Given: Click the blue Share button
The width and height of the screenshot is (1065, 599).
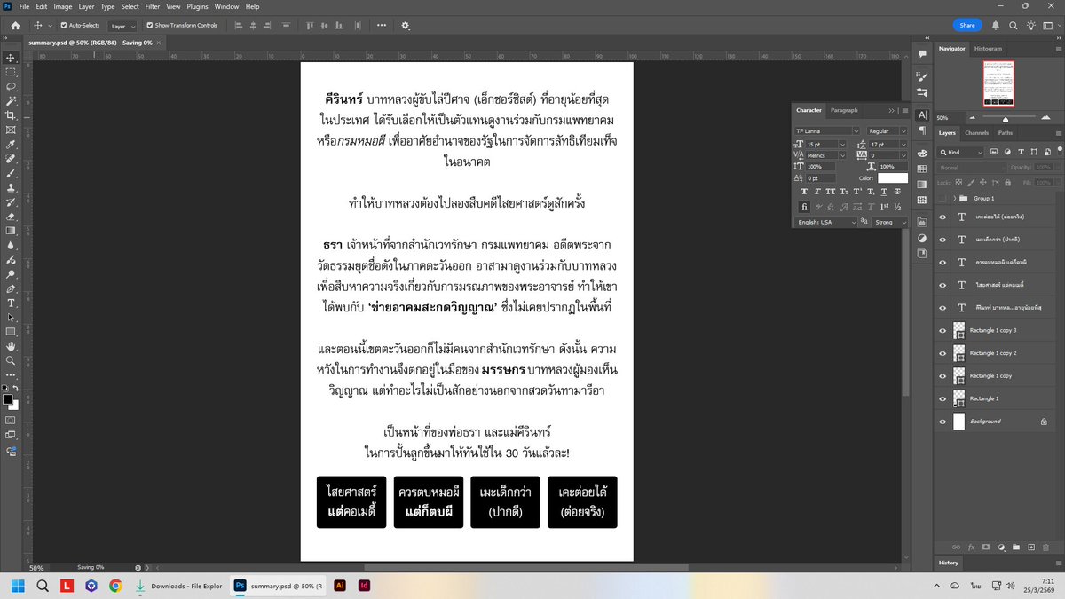Looking at the screenshot, I should [x=967, y=25].
